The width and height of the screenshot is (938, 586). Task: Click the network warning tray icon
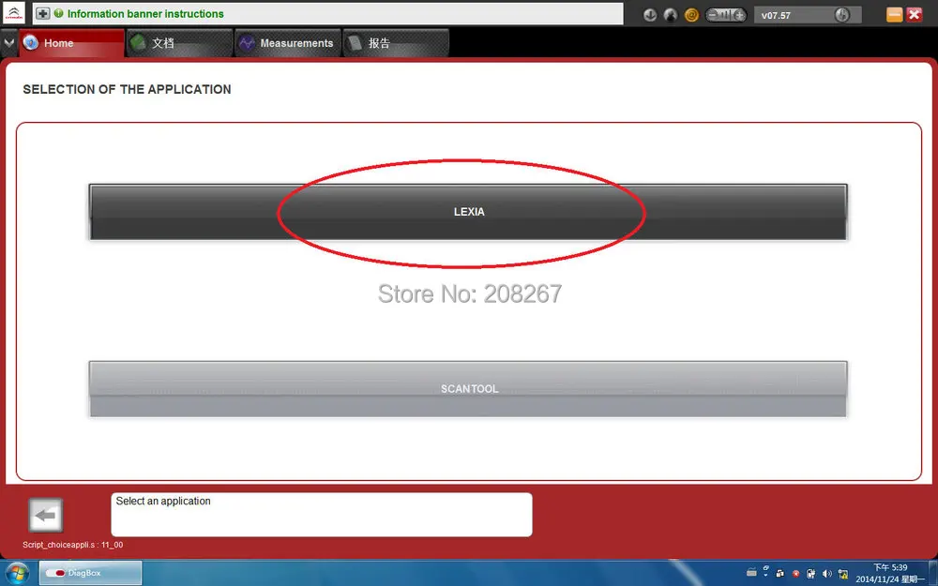coord(843,574)
